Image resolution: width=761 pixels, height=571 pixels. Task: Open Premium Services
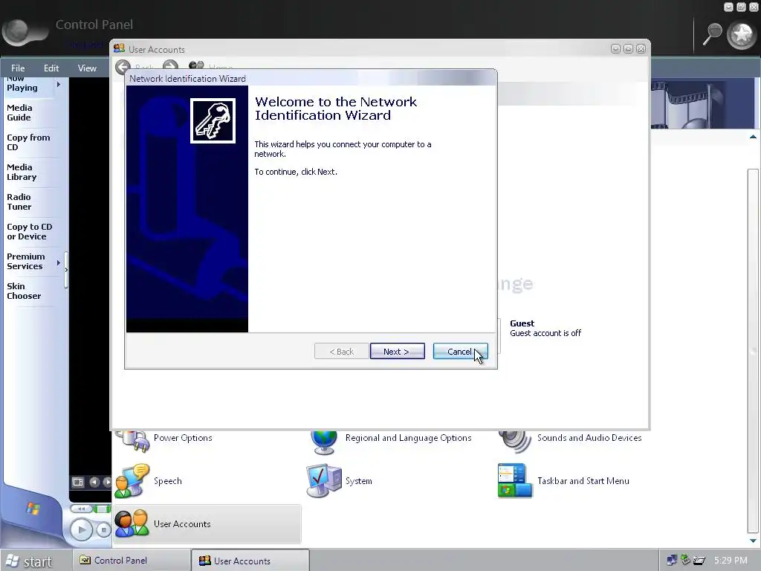tap(25, 261)
